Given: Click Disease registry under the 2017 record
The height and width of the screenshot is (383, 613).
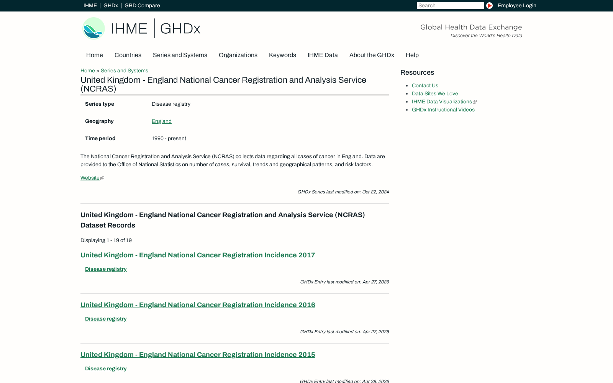Looking at the screenshot, I should coord(106,269).
